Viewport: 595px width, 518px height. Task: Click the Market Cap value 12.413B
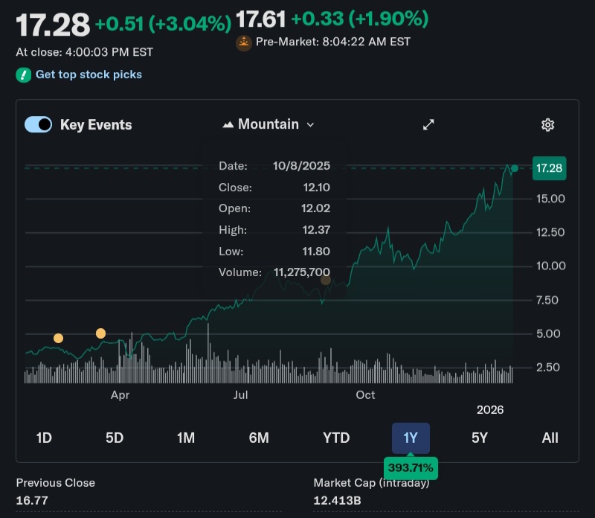click(338, 501)
